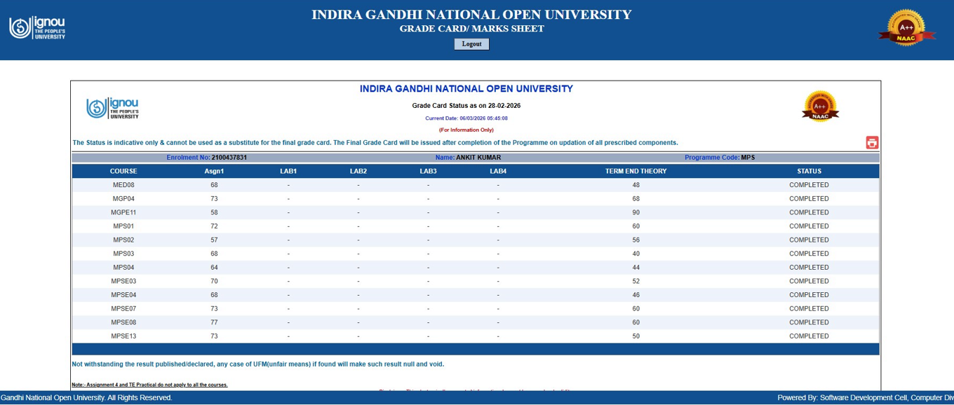Click the COMPLETED status for MPS01
The width and height of the screenshot is (954, 405).
click(809, 226)
